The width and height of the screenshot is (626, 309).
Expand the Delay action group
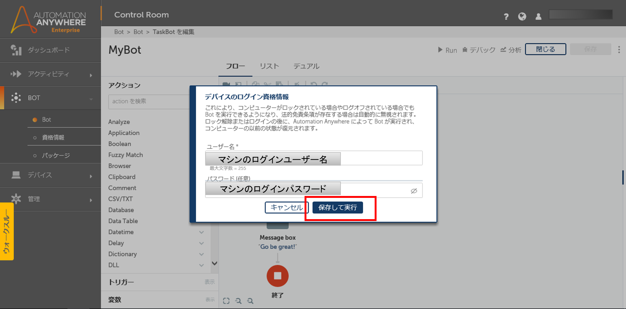coord(202,243)
